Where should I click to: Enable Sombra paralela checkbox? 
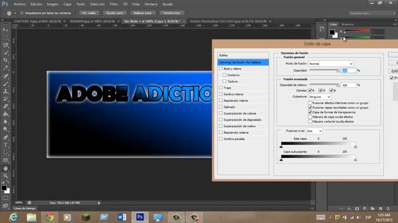click(221, 139)
